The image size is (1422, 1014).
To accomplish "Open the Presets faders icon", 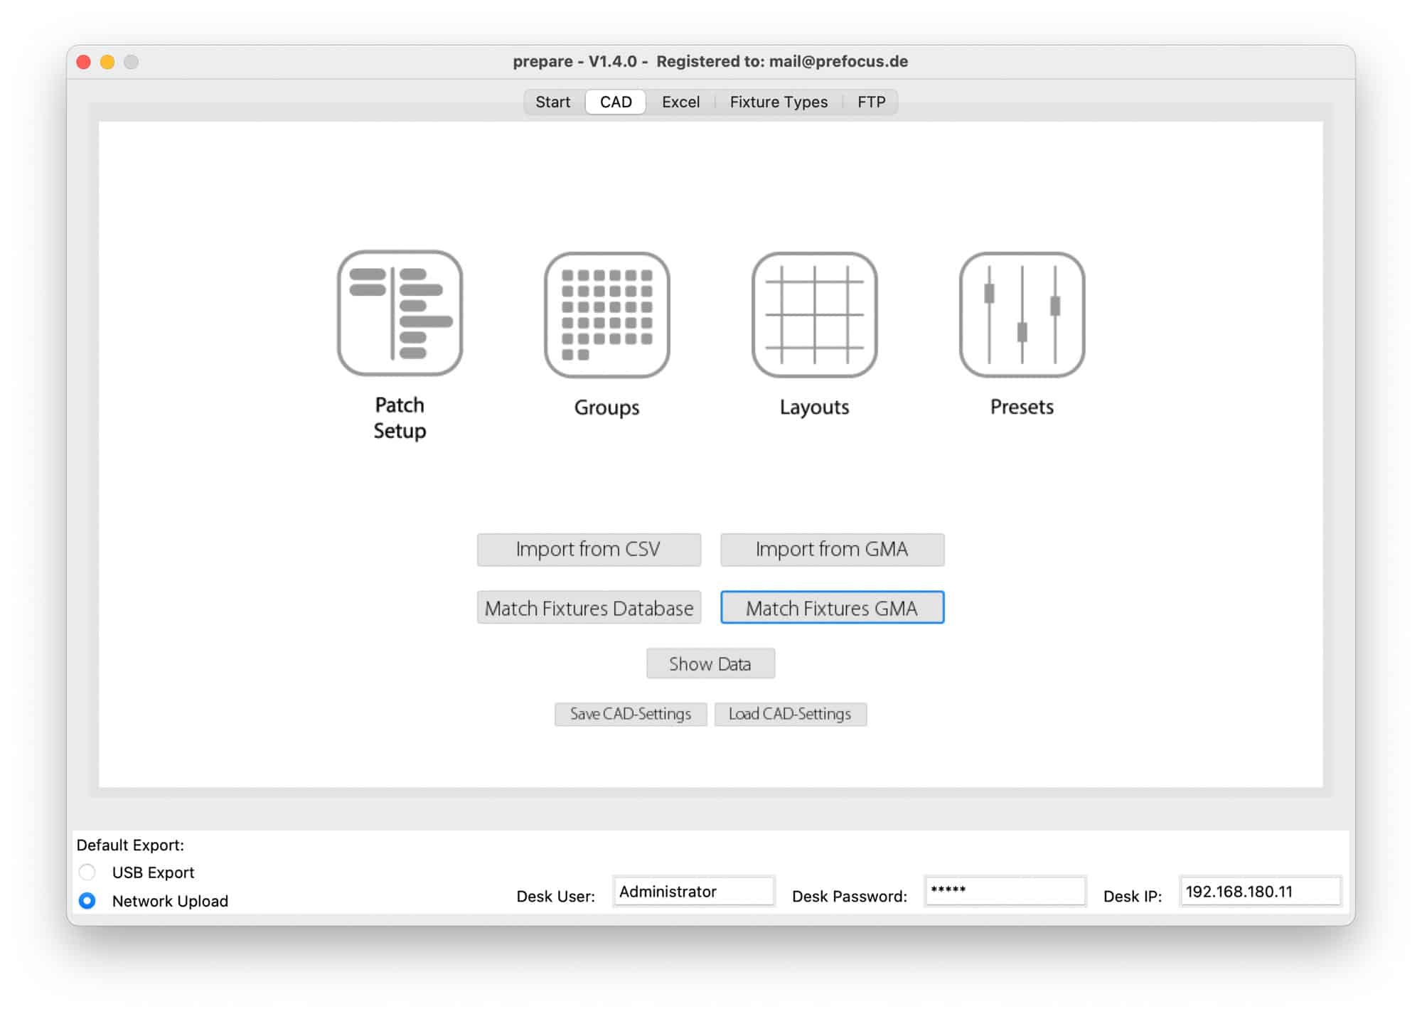I will click(1022, 314).
